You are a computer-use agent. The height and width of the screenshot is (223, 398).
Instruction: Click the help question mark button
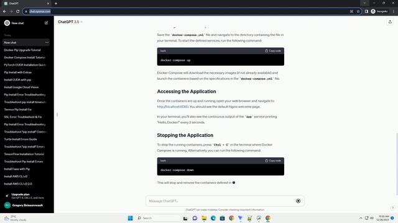[x=392, y=208]
